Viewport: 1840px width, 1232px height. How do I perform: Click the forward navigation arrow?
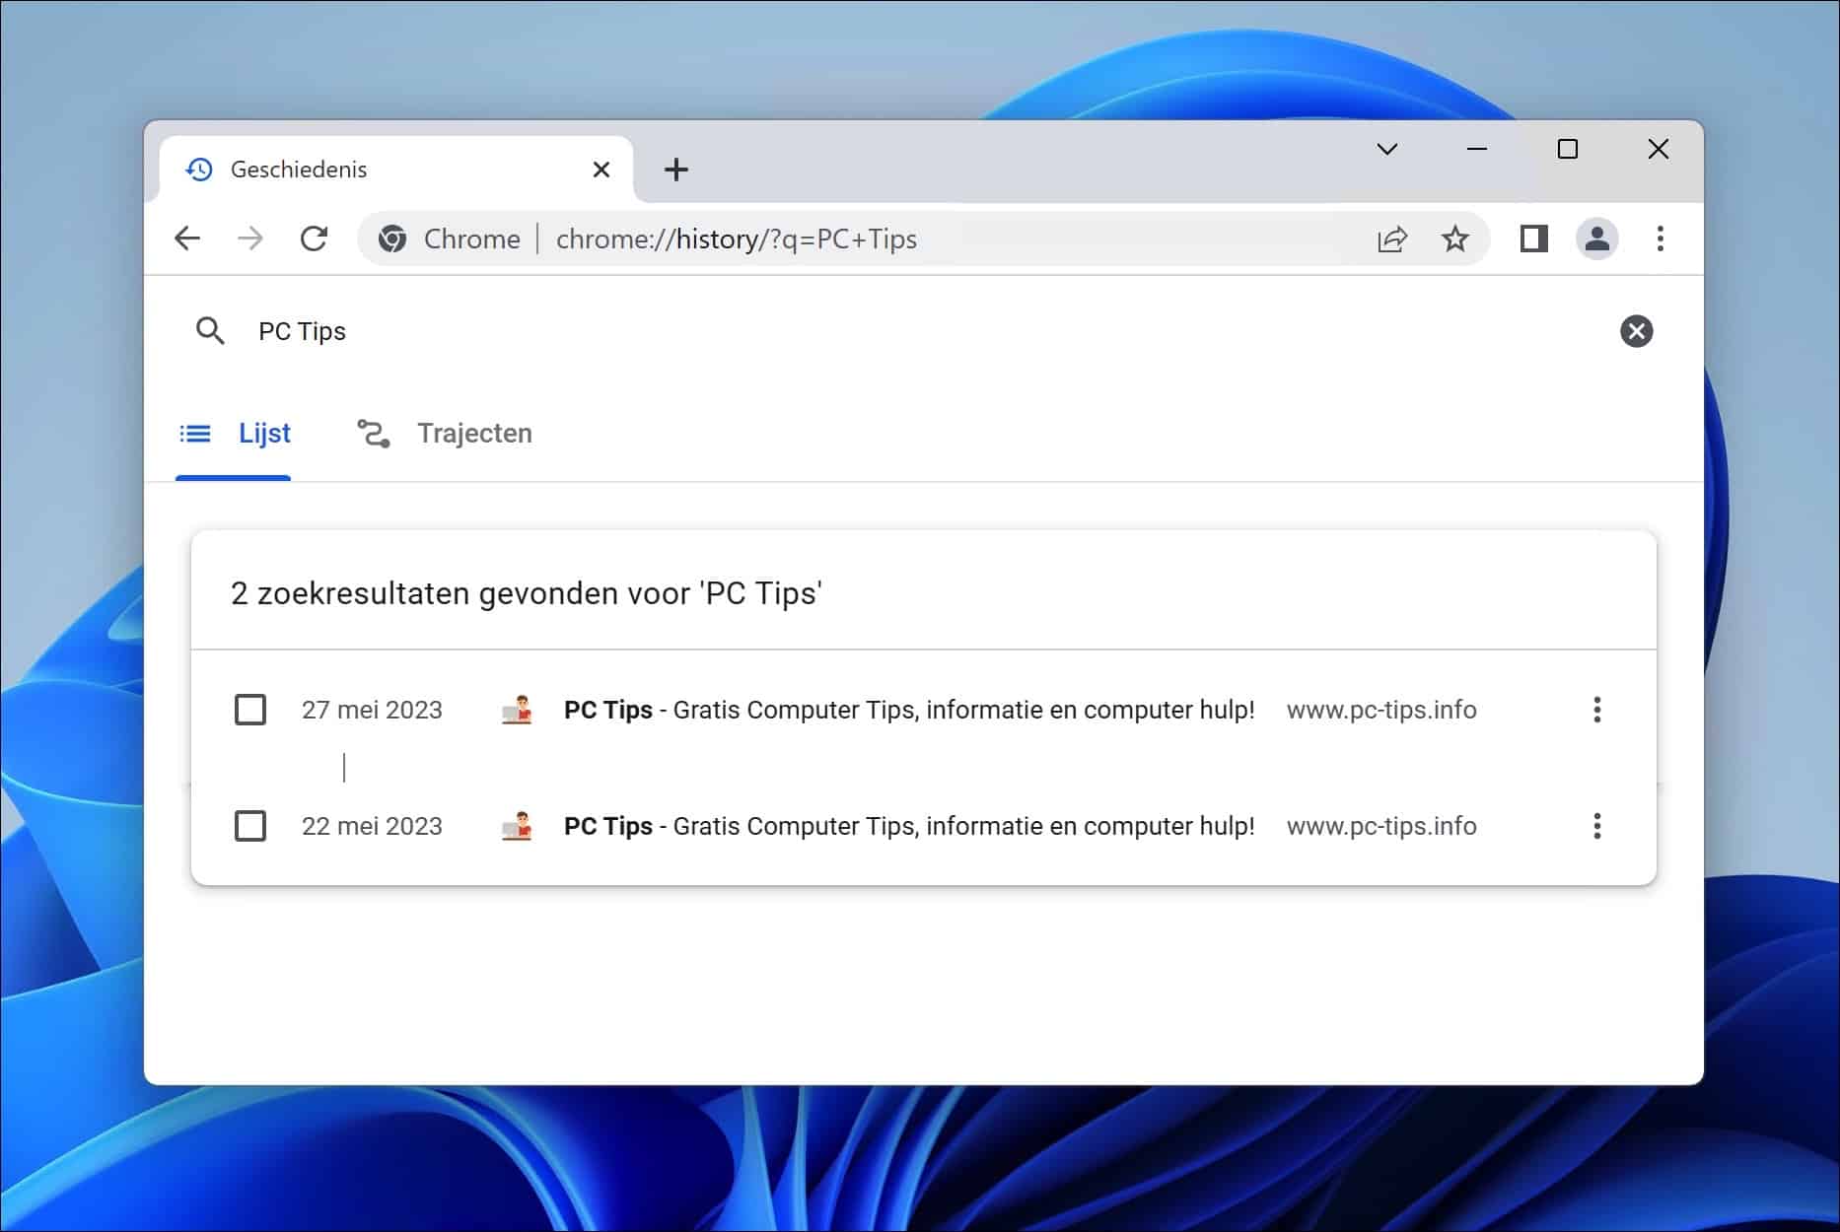pyautogui.click(x=251, y=239)
